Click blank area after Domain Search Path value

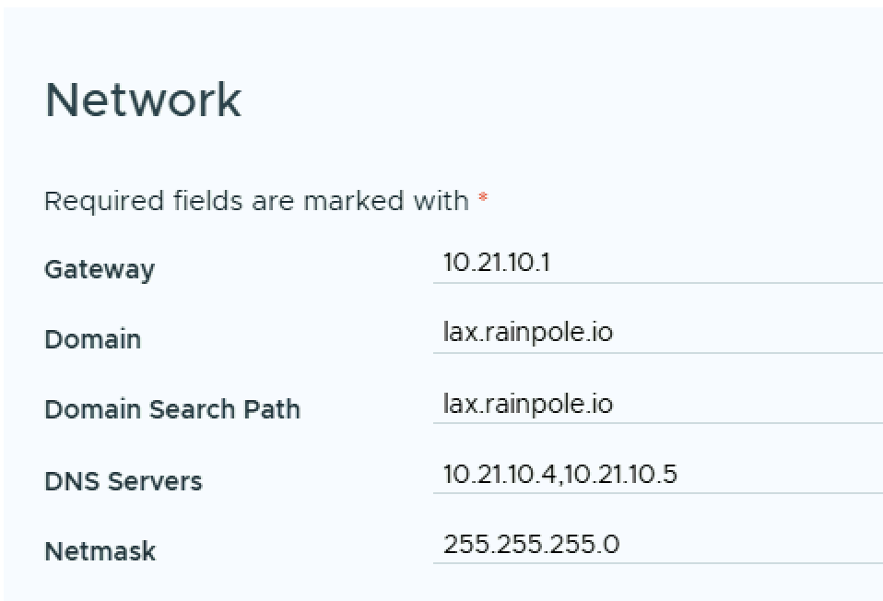(x=756, y=403)
